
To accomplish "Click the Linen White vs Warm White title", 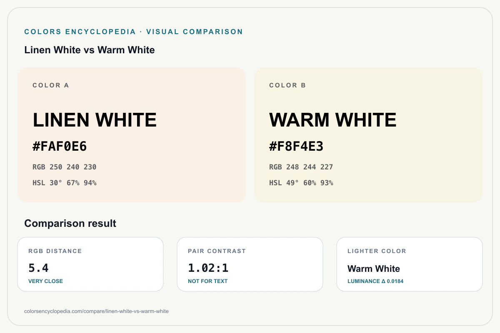I will [x=90, y=50].
